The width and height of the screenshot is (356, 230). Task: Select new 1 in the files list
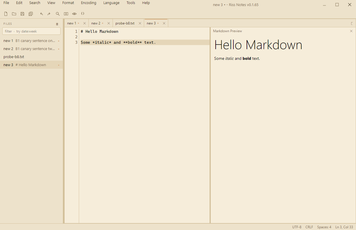tap(31, 41)
